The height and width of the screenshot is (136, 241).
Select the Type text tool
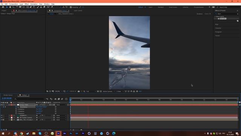pos(34,7)
